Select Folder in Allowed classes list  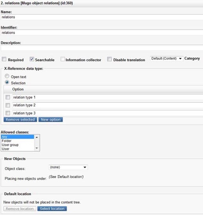pyautogui.click(x=18, y=141)
